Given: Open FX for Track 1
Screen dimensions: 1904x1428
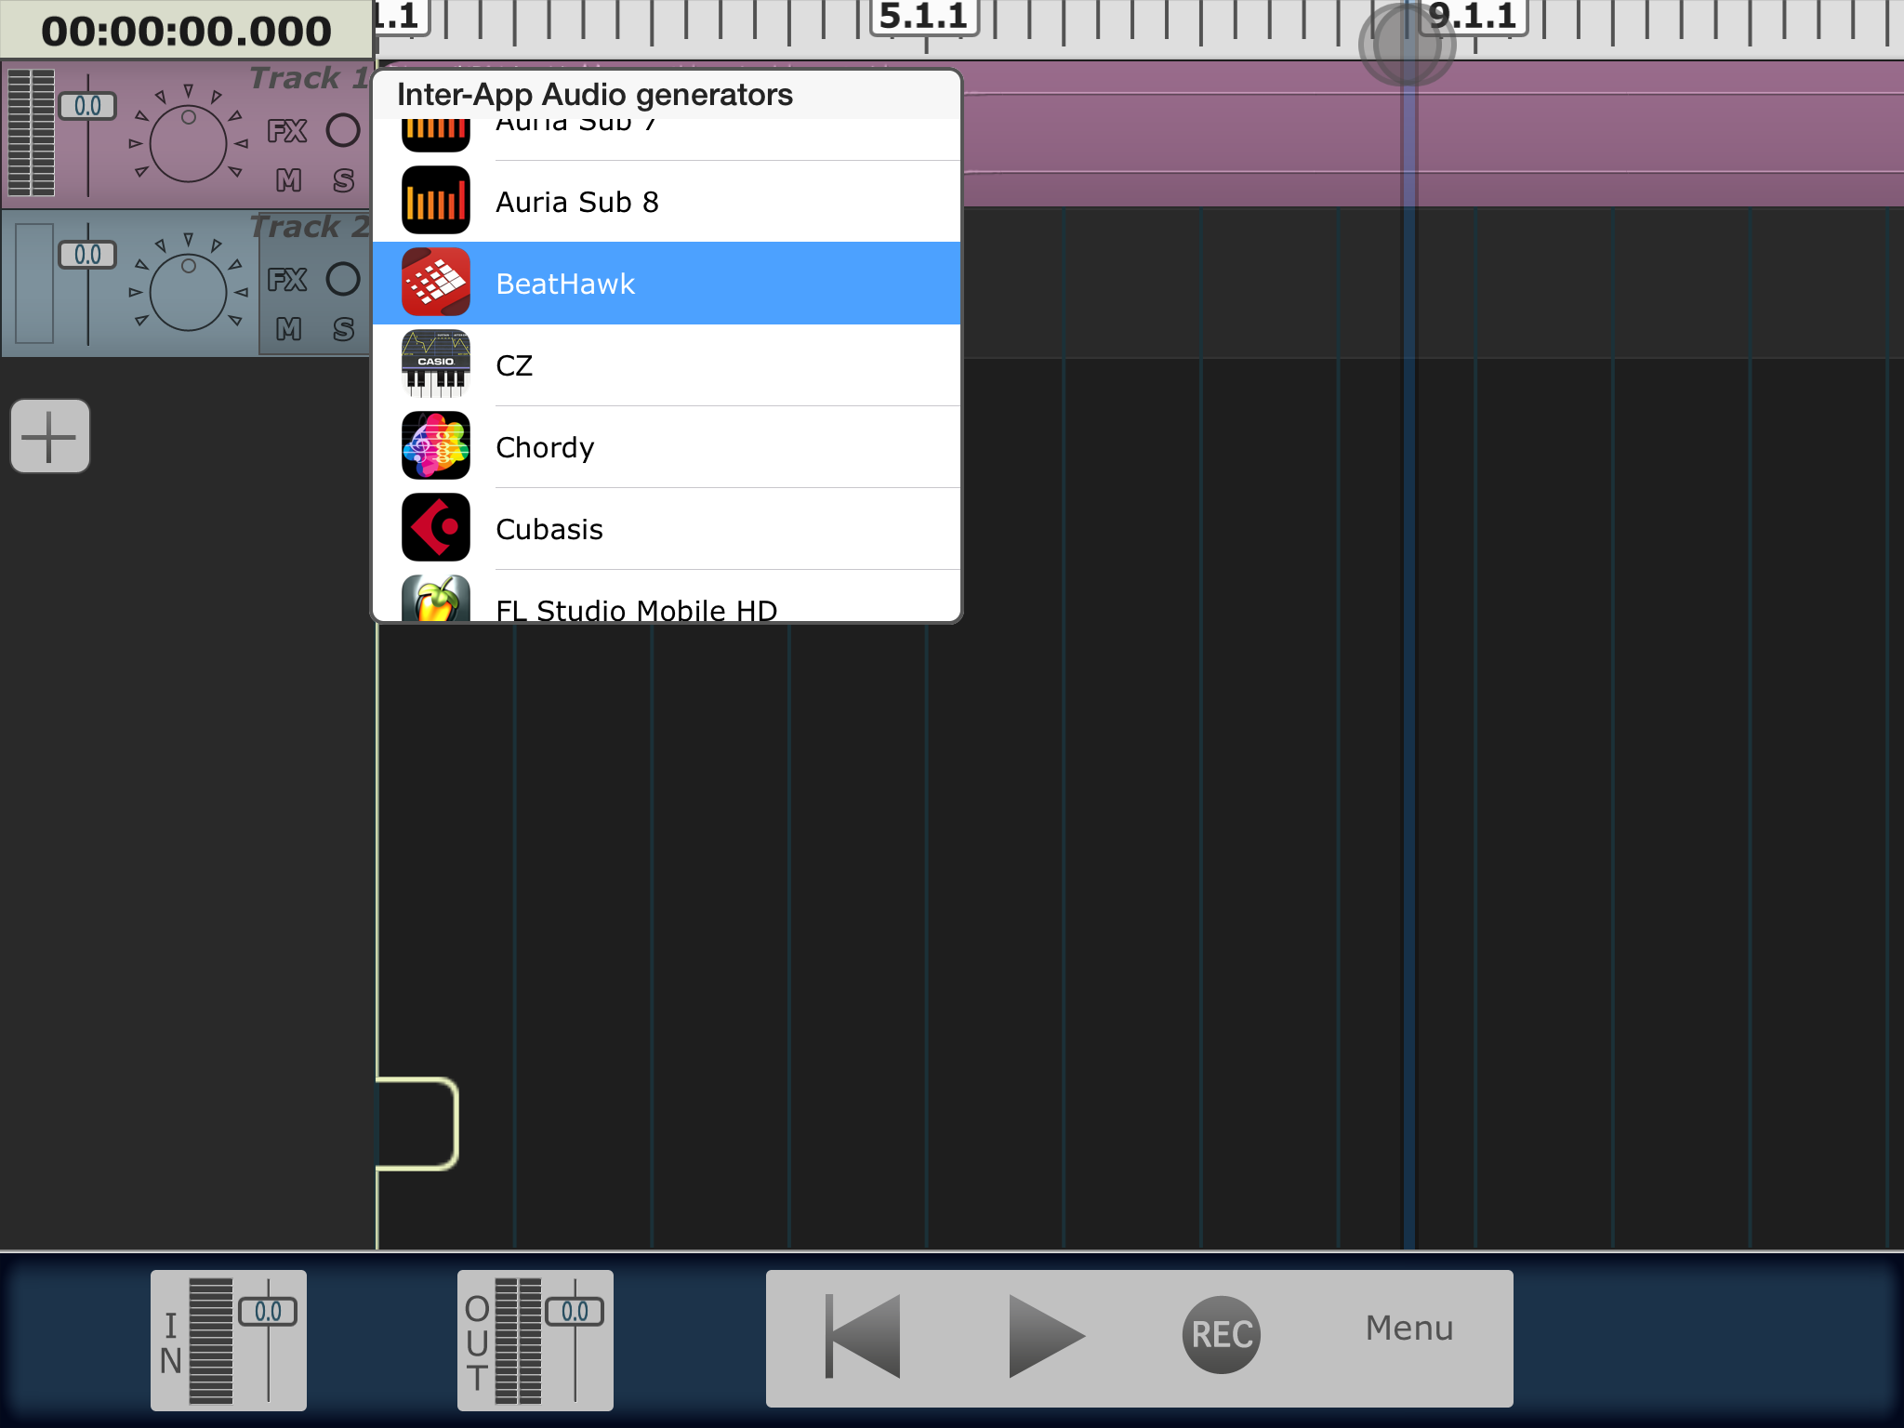Looking at the screenshot, I should pyautogui.click(x=287, y=131).
